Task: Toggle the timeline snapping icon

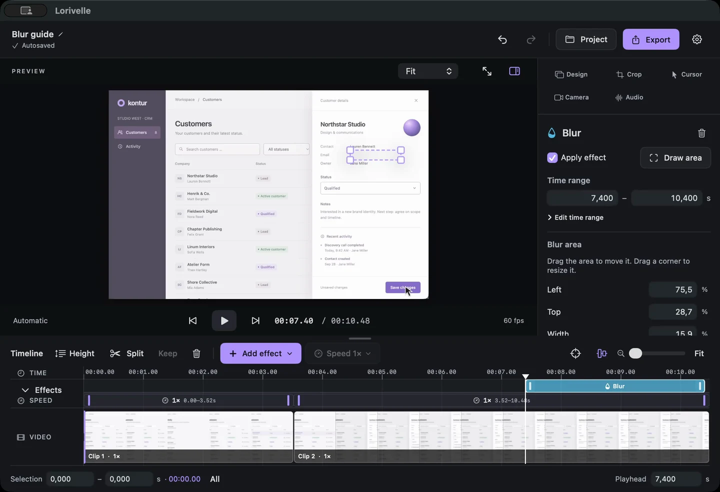Action: point(602,353)
